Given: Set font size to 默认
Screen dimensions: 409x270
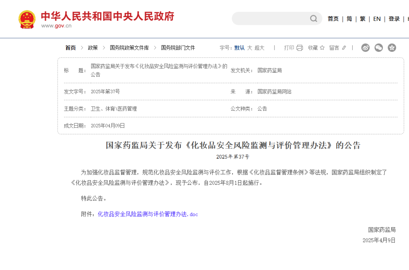Looking at the screenshot, I should (239, 48).
